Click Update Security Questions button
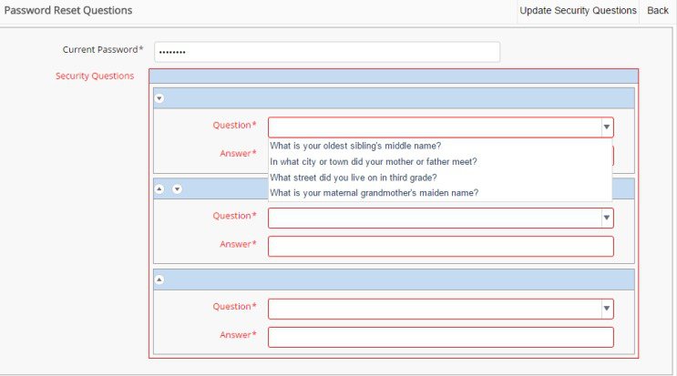The image size is (677, 376). (578, 11)
